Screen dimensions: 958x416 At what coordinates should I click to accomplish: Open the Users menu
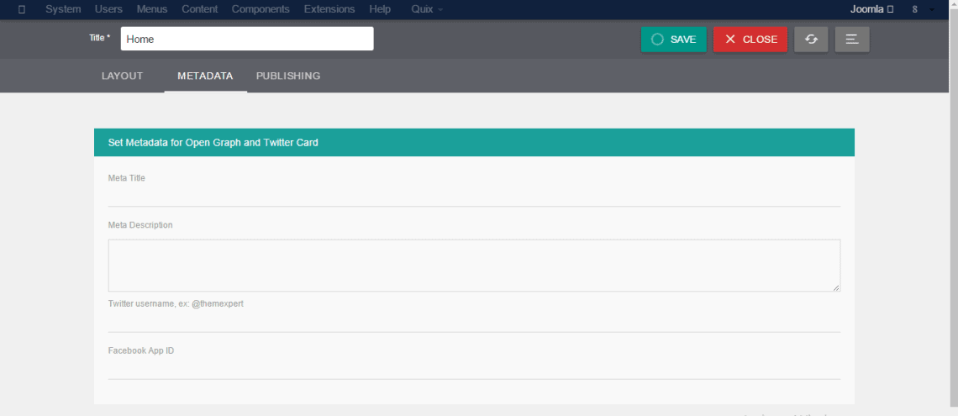[x=108, y=9]
